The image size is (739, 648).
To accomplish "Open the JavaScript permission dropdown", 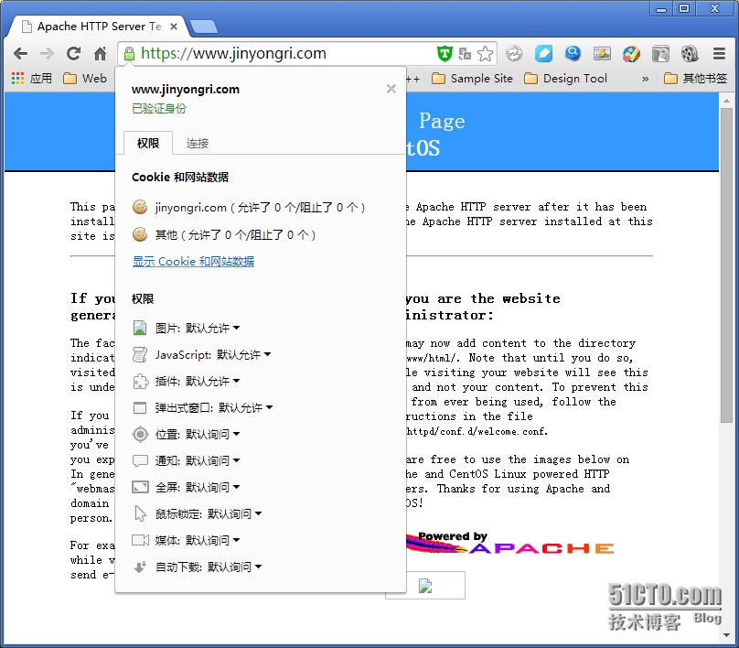I will coord(243,354).
